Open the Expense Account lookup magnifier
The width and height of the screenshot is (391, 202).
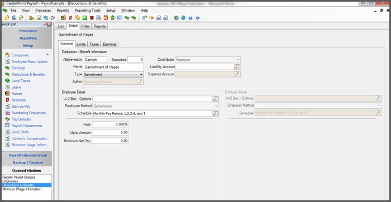237,74
